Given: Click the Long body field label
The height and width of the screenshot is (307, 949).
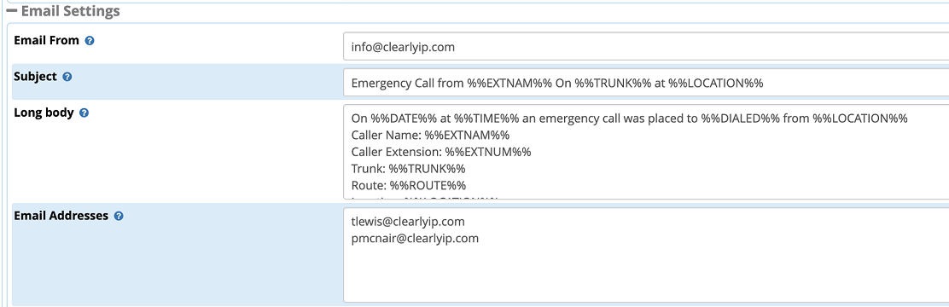Looking at the screenshot, I should point(44,113).
